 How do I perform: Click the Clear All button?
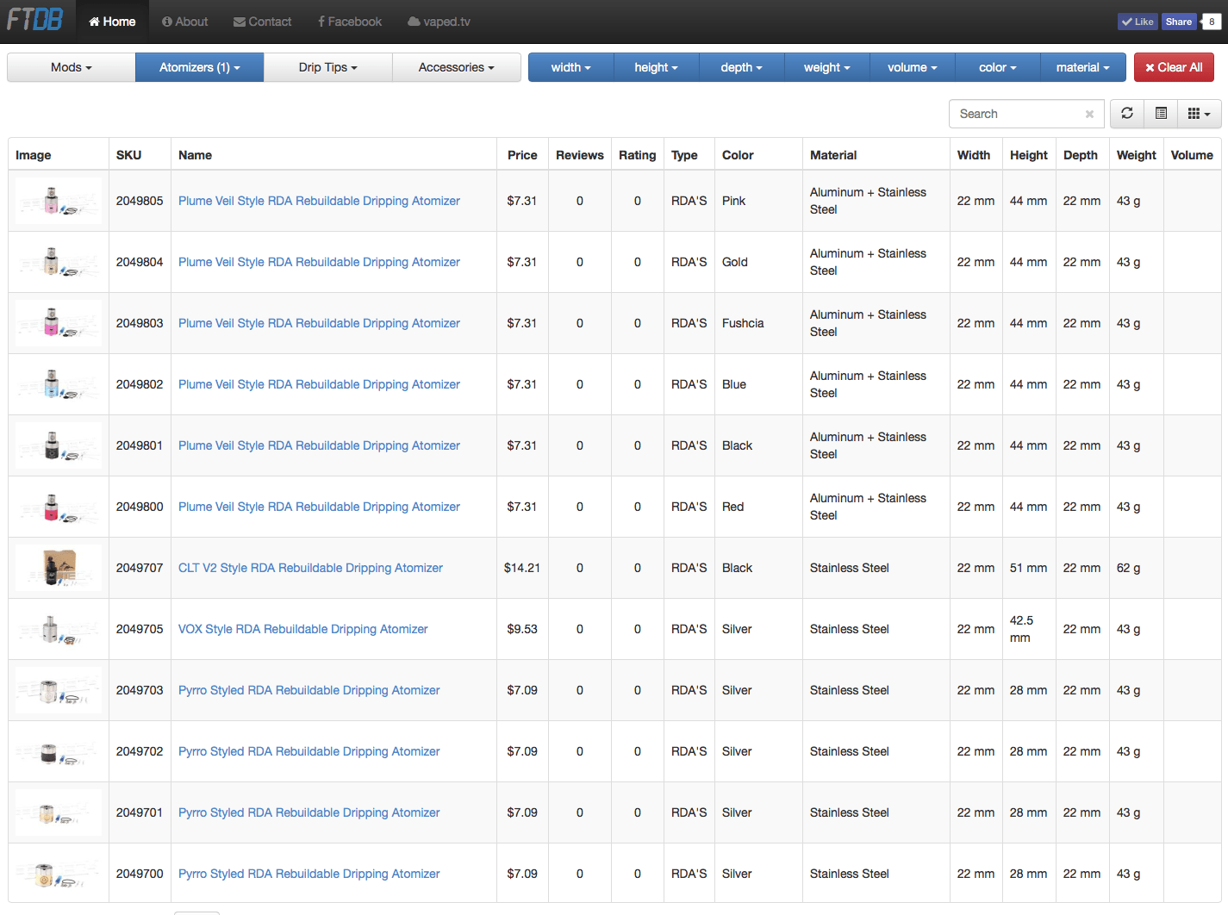(x=1174, y=66)
